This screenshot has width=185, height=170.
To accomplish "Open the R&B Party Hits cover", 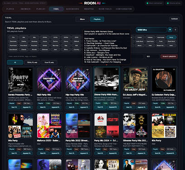I will pyautogui.click(x=49, y=80).
